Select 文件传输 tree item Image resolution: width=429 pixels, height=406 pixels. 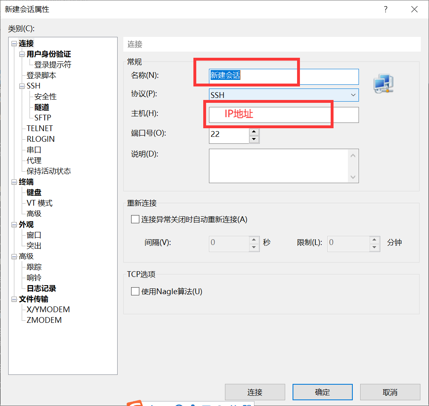click(x=33, y=299)
